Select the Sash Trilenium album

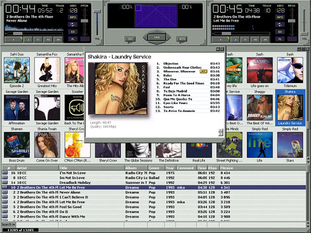coord(290,70)
